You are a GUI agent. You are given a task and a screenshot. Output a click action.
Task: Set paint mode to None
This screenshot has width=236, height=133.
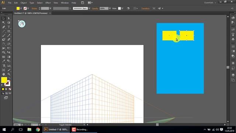pyautogui.click(x=10, y=89)
